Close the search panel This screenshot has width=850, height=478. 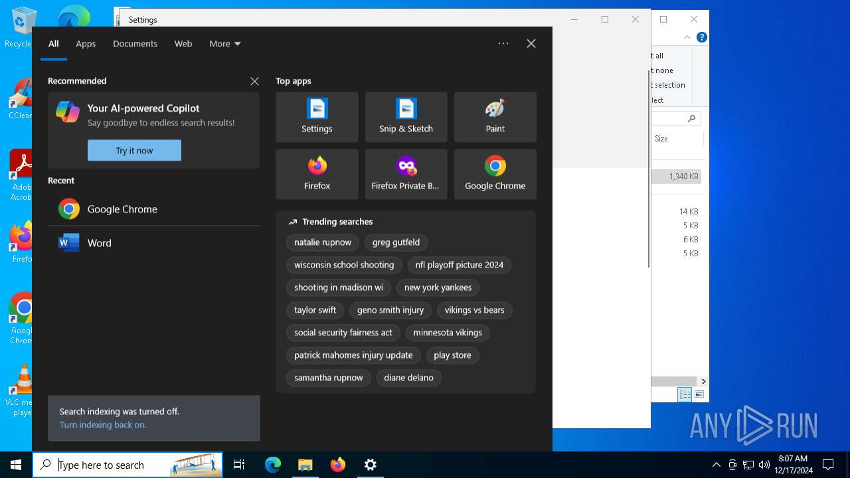(x=531, y=44)
